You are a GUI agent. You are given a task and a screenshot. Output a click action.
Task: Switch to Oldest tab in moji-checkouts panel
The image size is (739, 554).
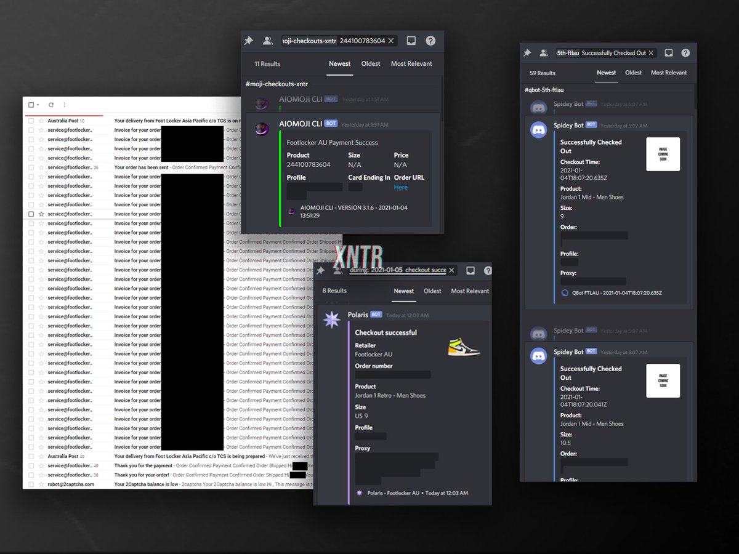coord(371,63)
